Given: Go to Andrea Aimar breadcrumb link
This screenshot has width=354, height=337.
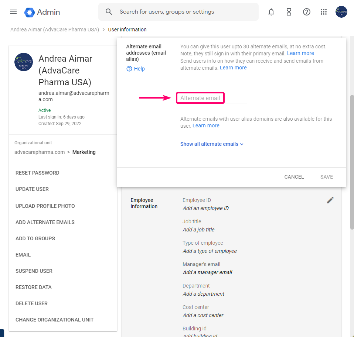Looking at the screenshot, I should point(55,30).
